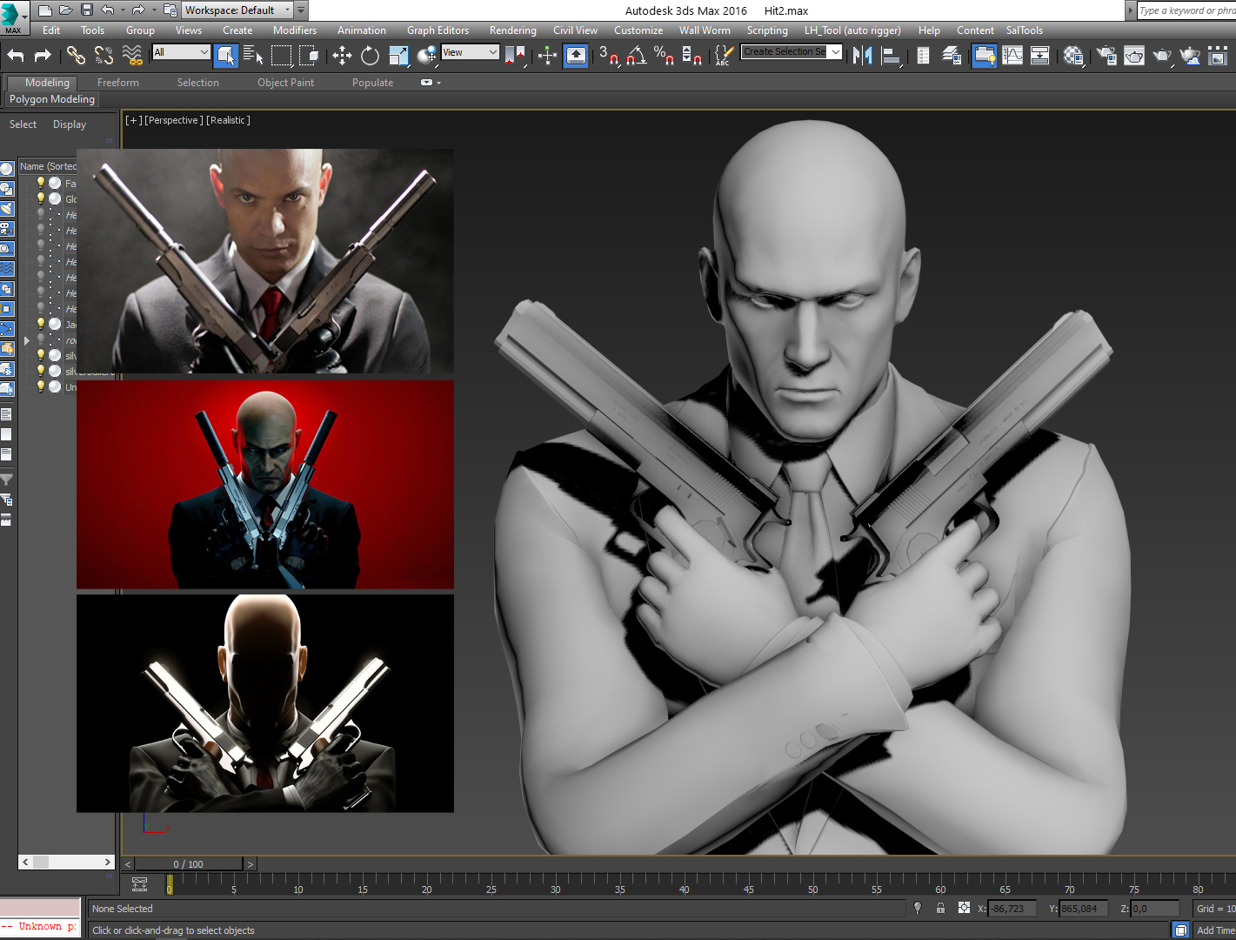Open the Mirror tool

862,55
